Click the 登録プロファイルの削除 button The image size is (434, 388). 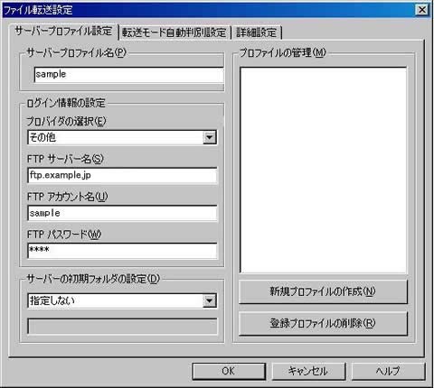pos(323,324)
